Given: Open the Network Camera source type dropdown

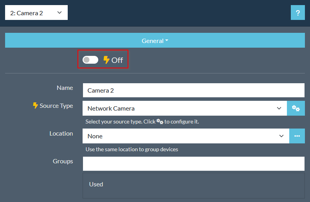Looking at the screenshot, I should coord(184,108).
